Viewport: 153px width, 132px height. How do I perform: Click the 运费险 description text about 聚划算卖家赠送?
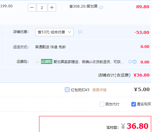click(x=88, y=62)
